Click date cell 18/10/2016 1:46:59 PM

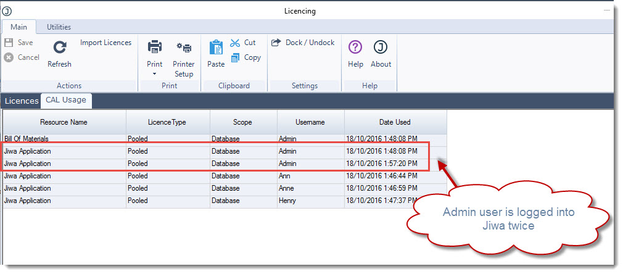(395, 188)
